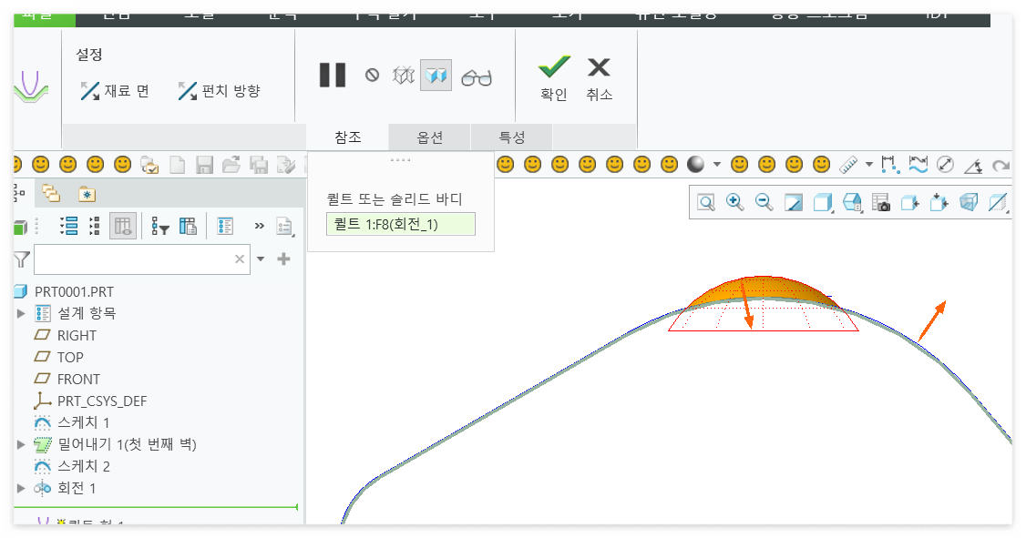
Task: Create a new file with blank page icon
Action: click(178, 165)
